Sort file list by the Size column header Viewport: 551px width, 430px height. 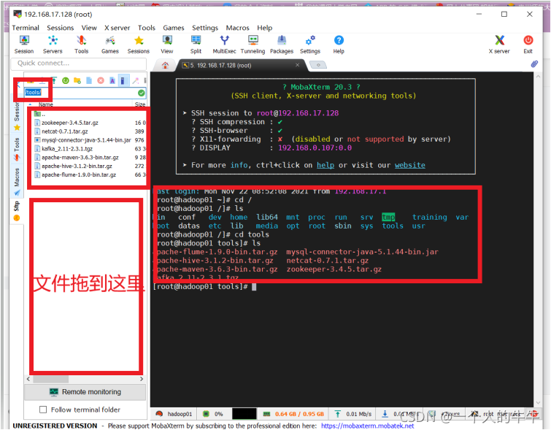(x=140, y=104)
